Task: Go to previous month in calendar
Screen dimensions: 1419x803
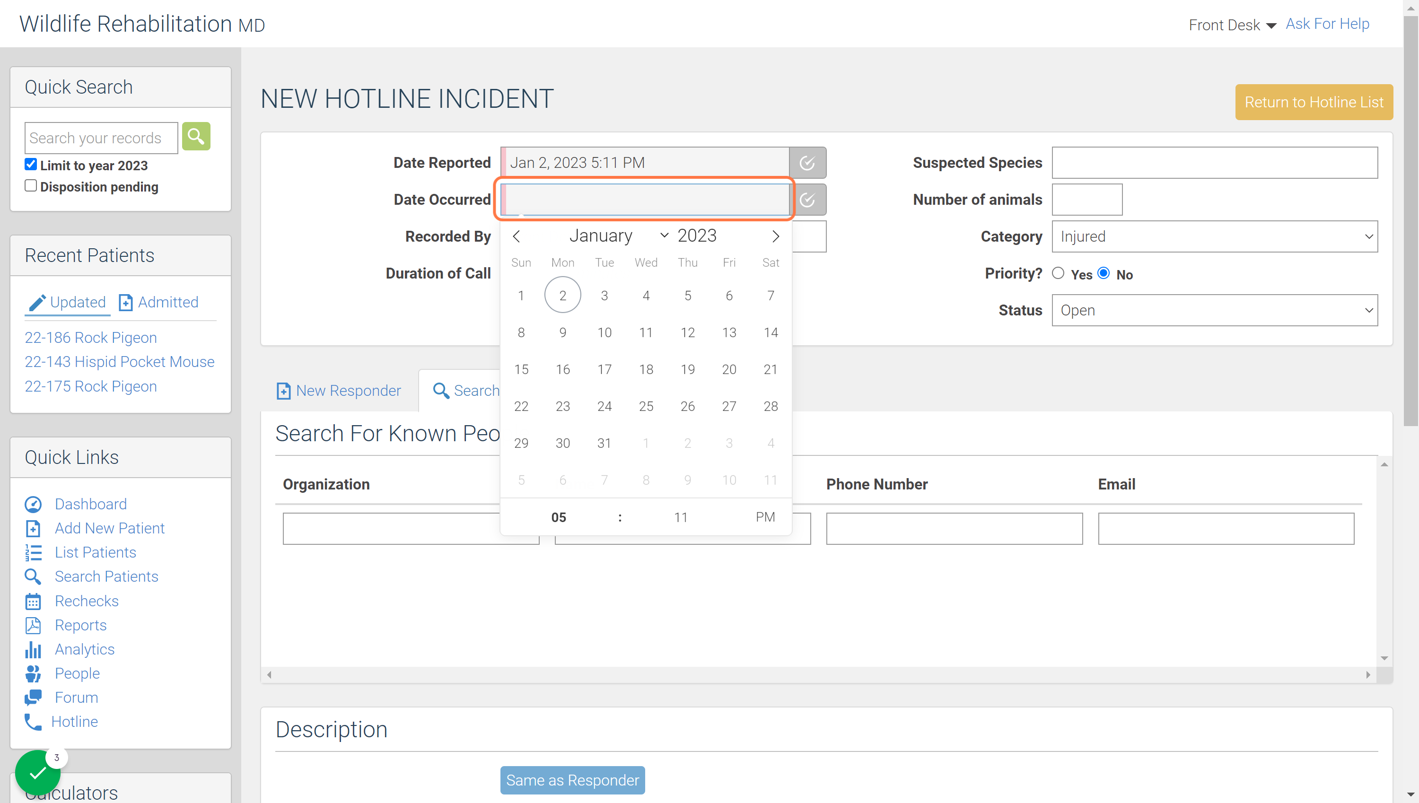Action: pos(516,236)
